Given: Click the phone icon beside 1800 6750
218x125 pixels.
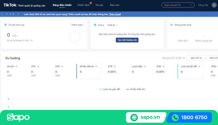Looking at the screenshot, I should (x=175, y=118).
